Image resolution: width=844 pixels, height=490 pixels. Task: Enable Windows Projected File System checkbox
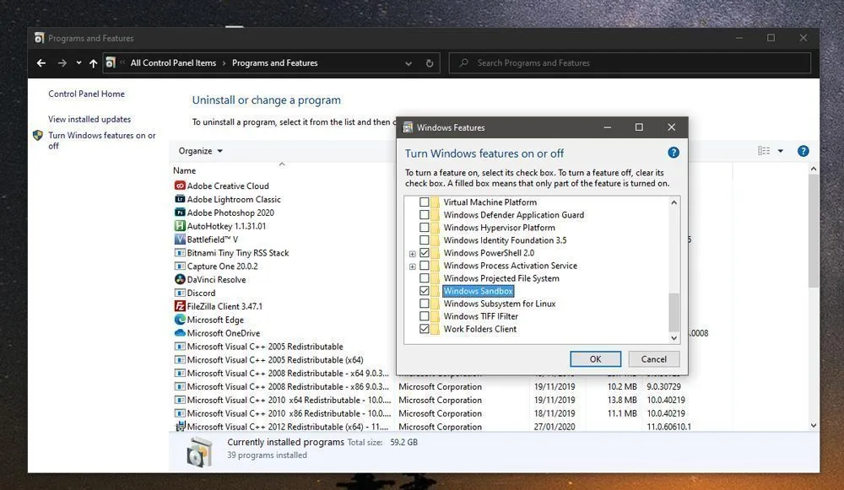click(425, 278)
